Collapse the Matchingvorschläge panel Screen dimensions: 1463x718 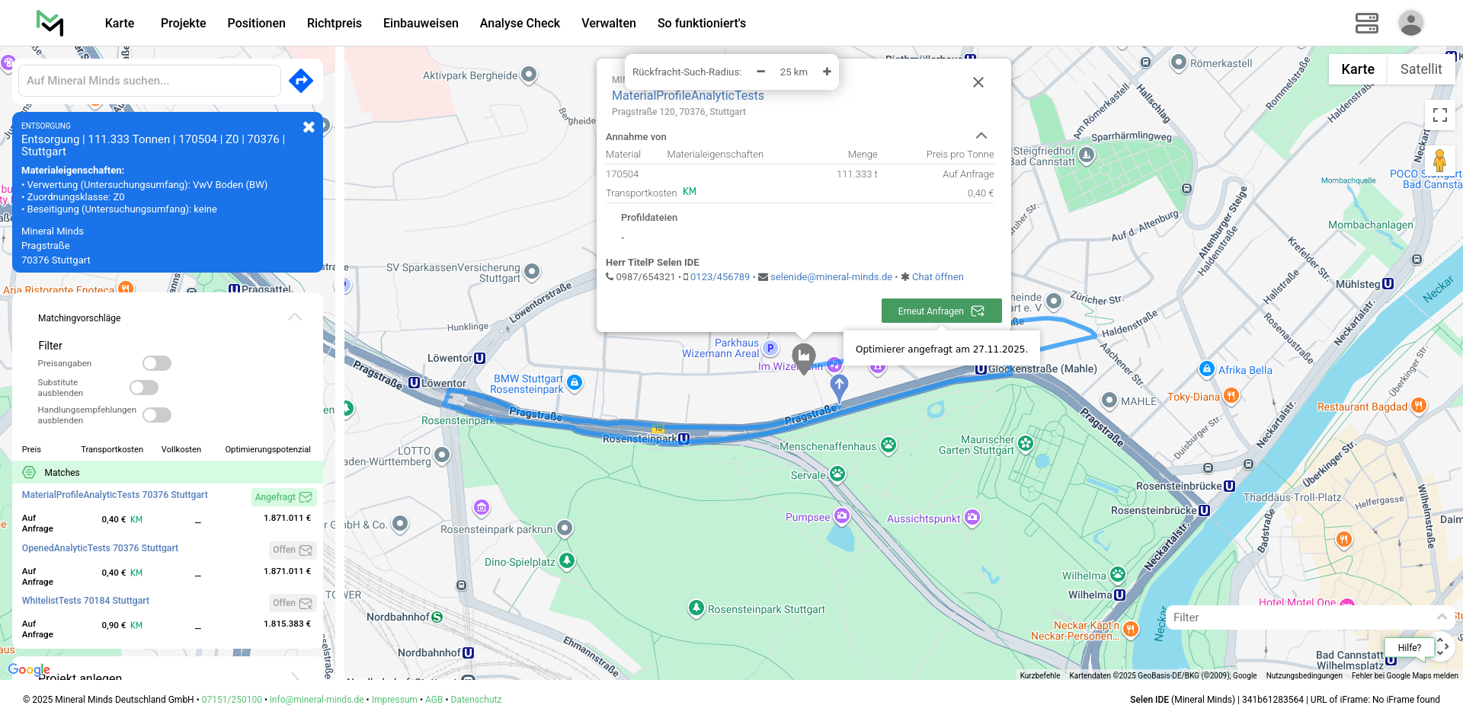(x=295, y=318)
